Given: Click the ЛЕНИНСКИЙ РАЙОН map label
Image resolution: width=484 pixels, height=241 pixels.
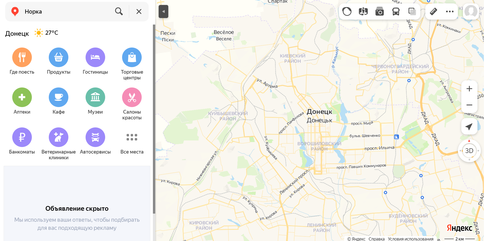Looking at the screenshot, I should [321, 228].
